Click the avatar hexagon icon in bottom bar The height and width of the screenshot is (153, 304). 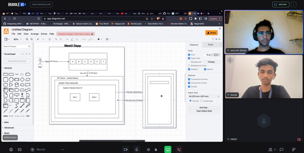coord(11,149)
